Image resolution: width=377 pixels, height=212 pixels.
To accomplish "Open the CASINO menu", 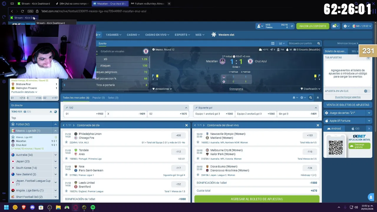I will click(x=133, y=35).
